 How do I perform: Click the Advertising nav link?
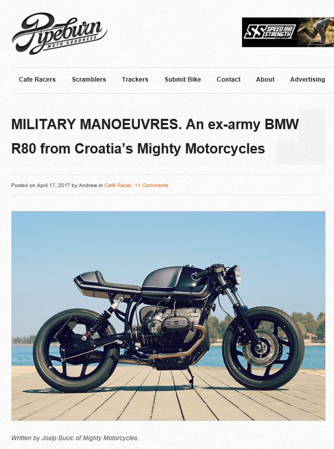(307, 80)
